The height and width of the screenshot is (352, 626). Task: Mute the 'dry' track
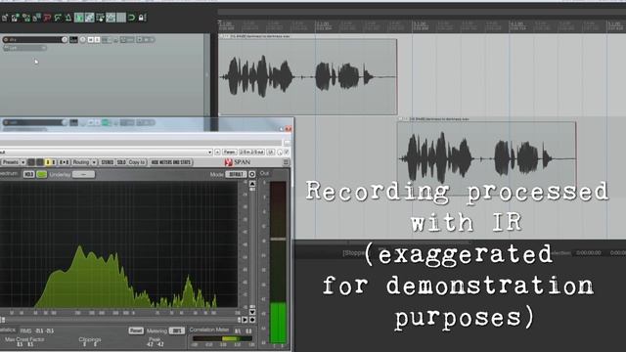click(x=91, y=39)
